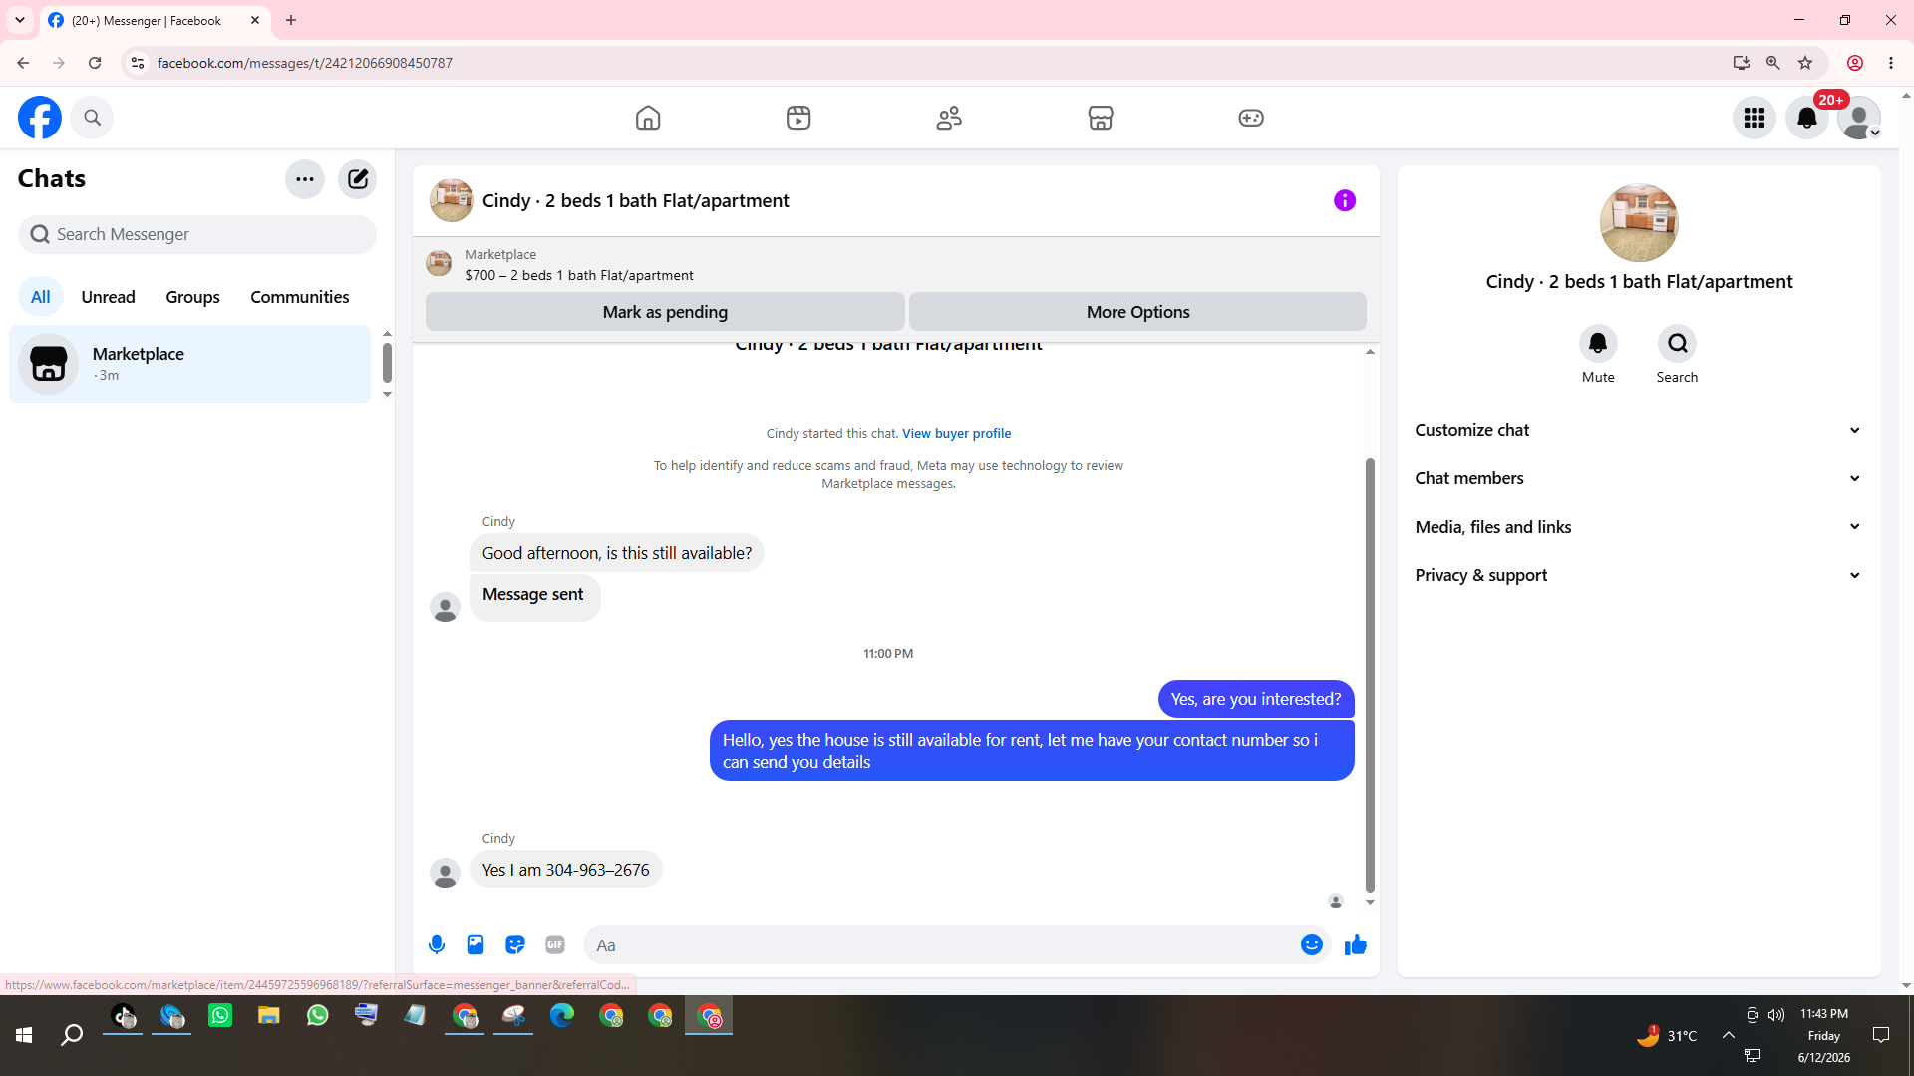The image size is (1914, 1076).
Task: Open the tab search dropdown arrow
Action: click(20, 20)
